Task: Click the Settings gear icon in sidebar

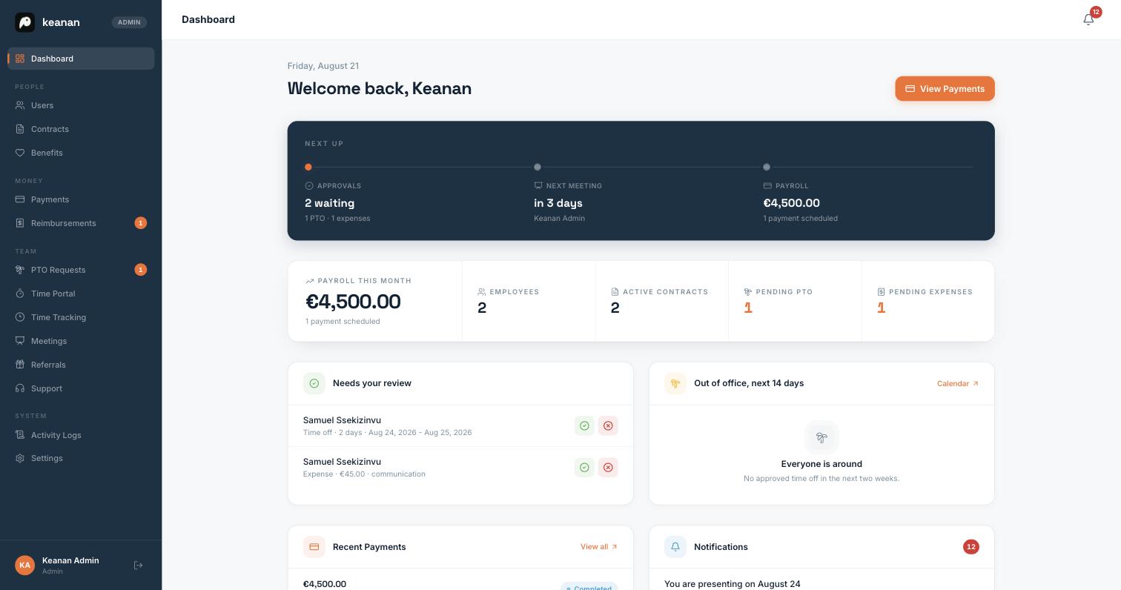Action: (20, 458)
